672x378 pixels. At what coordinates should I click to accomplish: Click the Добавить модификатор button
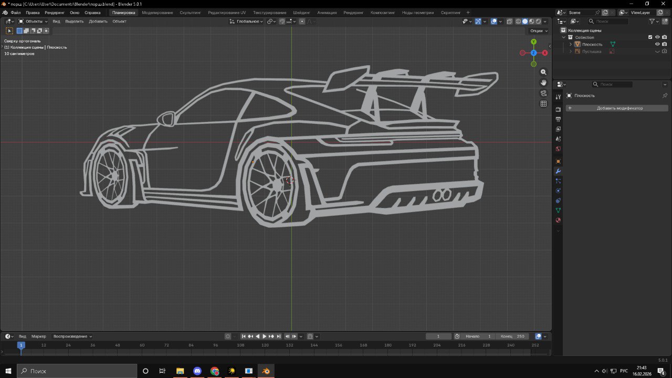point(617,108)
